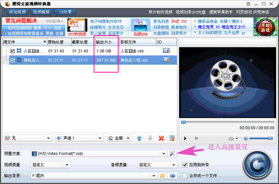Select the 957.01 MB output size cell

[106, 60]
